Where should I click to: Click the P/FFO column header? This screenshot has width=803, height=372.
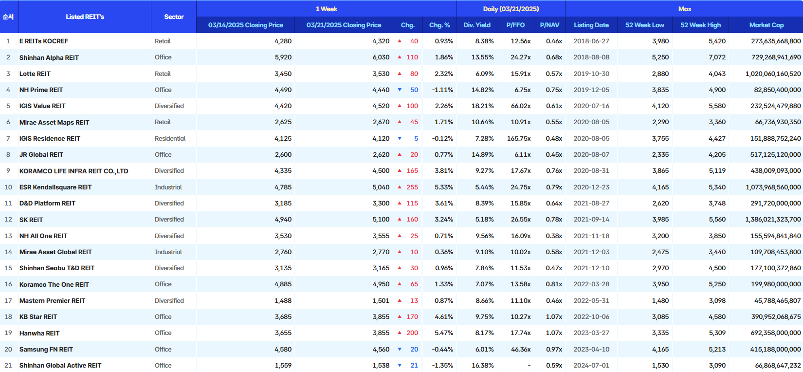[515, 25]
